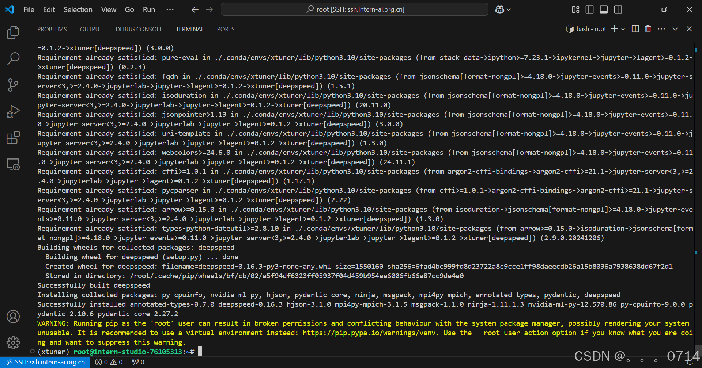Open the Copilot chat icon
This screenshot has height=368, width=702.
(x=499, y=9)
